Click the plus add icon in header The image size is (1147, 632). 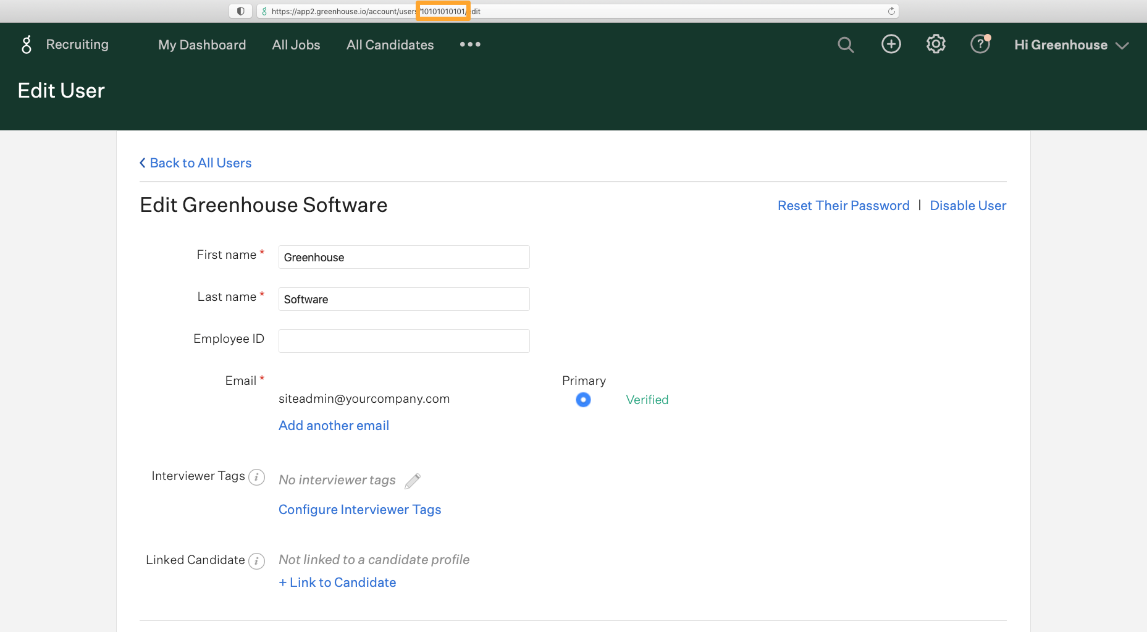pyautogui.click(x=891, y=44)
